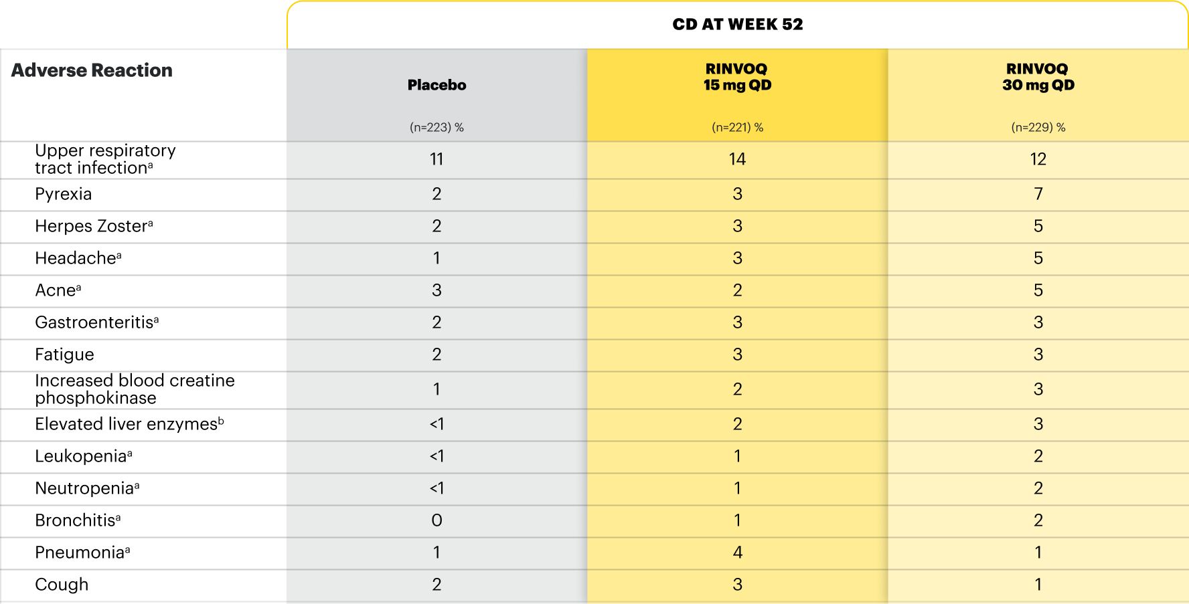Viewport: 1189px width, 604px height.
Task: Click the Gastroenteritis row label
Action: coord(97,322)
